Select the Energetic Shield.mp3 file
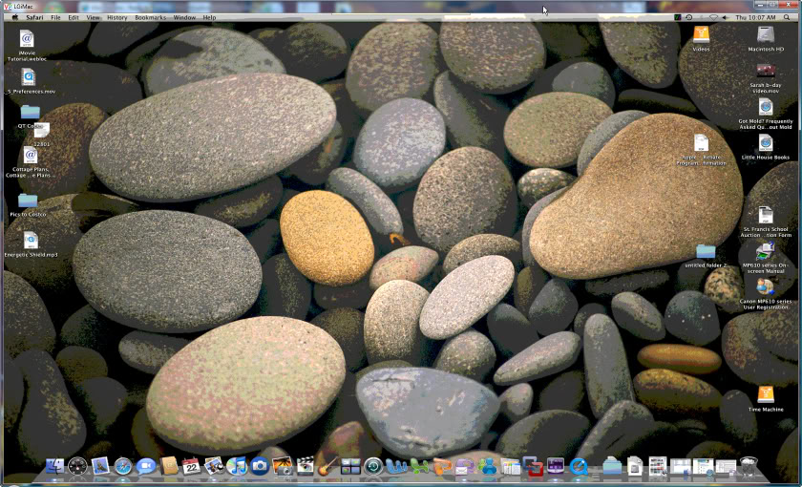The height and width of the screenshot is (487, 802). pyautogui.click(x=32, y=241)
